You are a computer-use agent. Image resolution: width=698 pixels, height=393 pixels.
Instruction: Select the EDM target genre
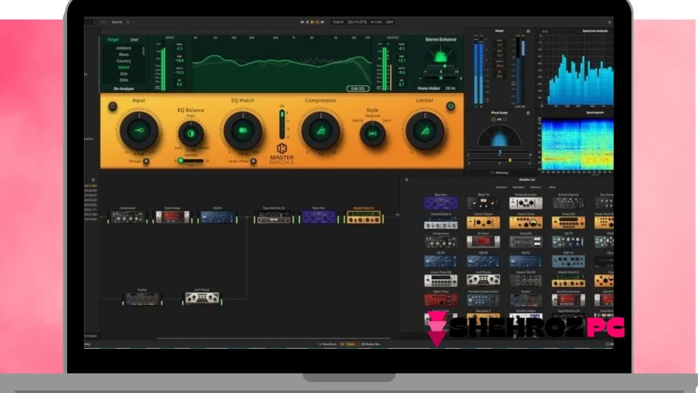[124, 80]
